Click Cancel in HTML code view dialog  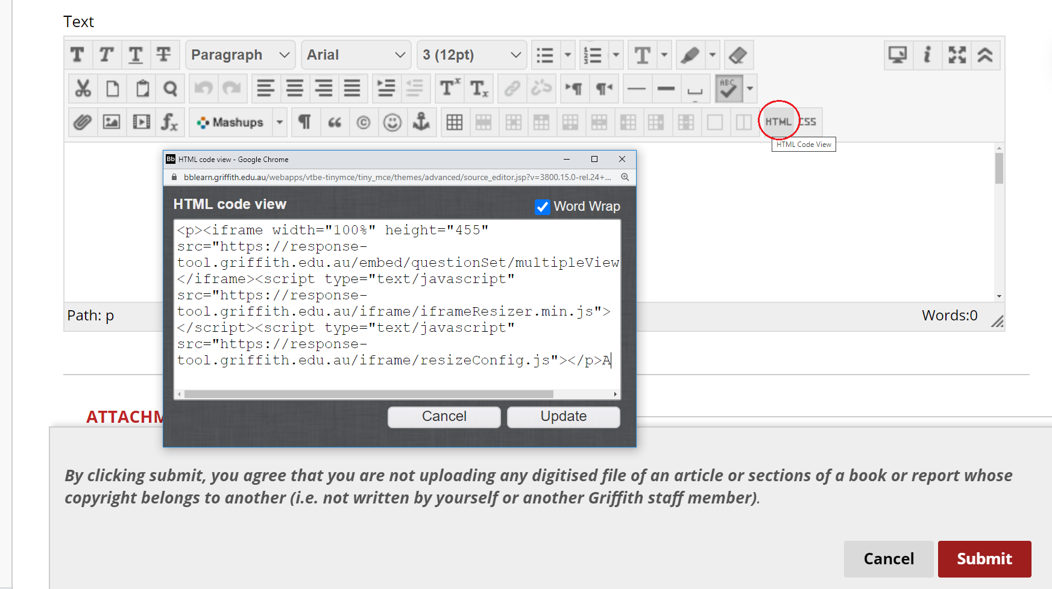(444, 417)
